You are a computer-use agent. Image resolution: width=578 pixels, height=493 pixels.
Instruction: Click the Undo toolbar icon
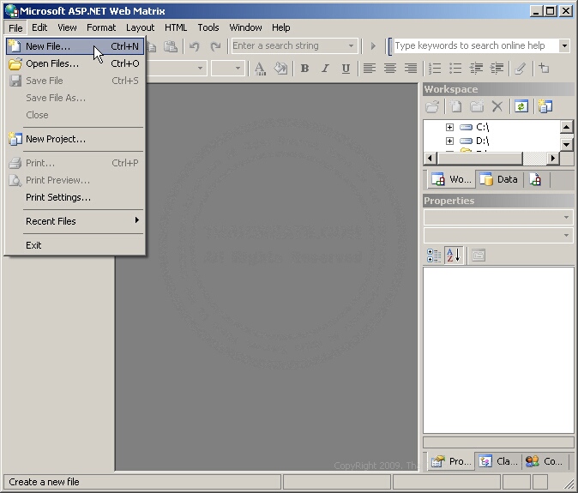pyautogui.click(x=195, y=46)
